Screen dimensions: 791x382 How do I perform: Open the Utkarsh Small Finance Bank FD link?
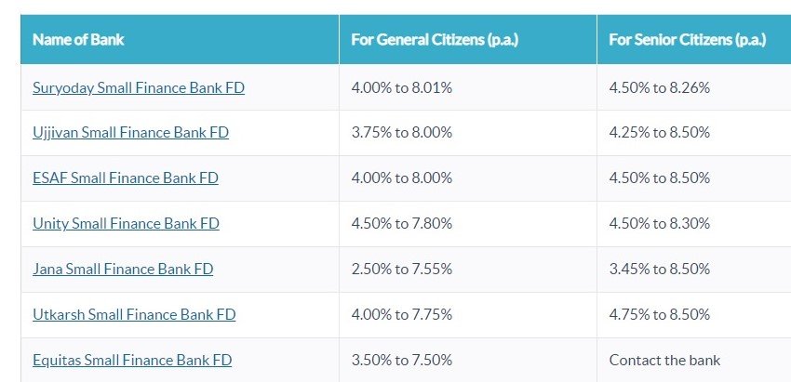[134, 315]
